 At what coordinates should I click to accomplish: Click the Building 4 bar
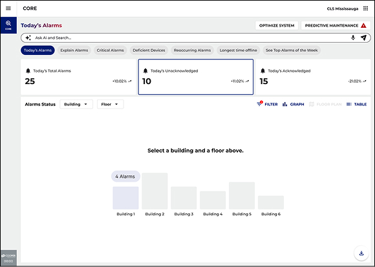213,200
